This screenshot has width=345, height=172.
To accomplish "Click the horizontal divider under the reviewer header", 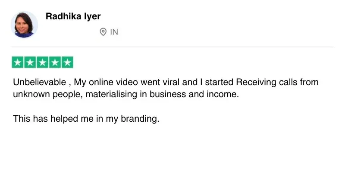I will [x=172, y=47].
